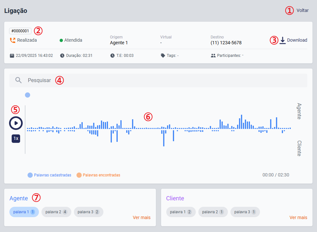Click the T.E clock icon

112,56
